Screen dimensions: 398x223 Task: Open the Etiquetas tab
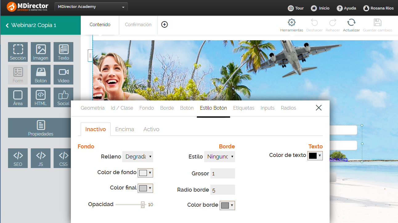tap(244, 108)
